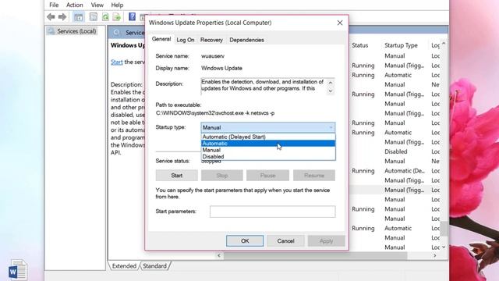
Task: Switch to the General tab
Action: click(x=161, y=39)
